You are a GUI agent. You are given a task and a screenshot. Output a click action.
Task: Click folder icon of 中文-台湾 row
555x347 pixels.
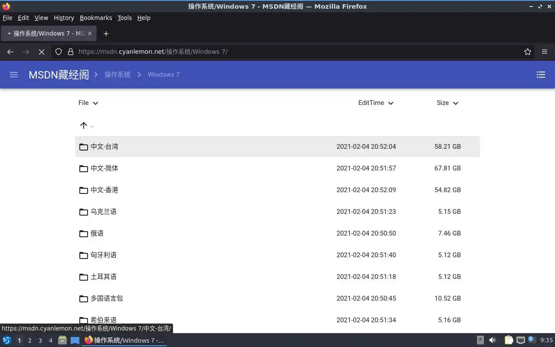(x=84, y=147)
